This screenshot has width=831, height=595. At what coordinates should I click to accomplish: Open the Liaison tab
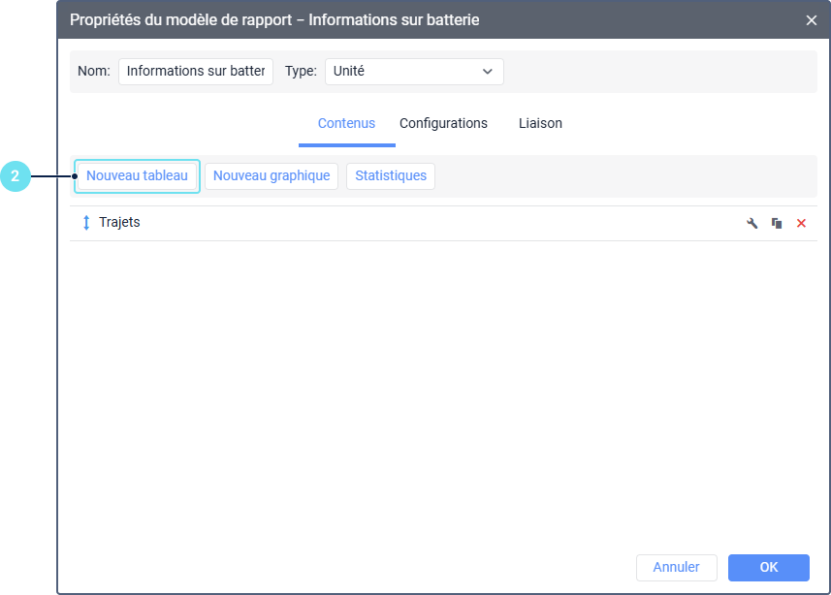tap(540, 123)
